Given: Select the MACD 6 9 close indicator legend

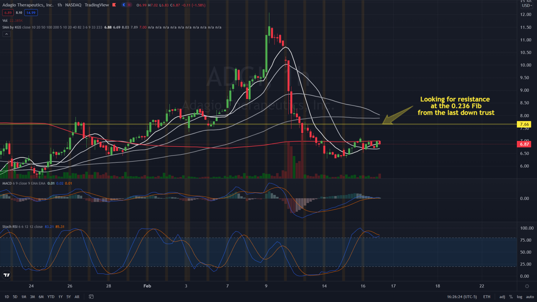Looking at the screenshot, I should pyautogui.click(x=23, y=183).
